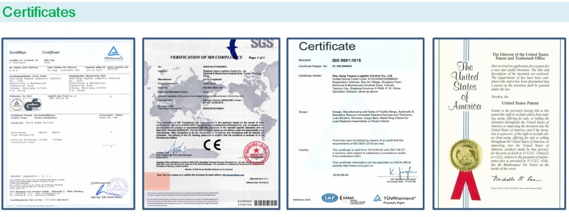Open the TÜV Rheinland GS certificate thumbnail
569x217 pixels.
pyautogui.click(x=68, y=123)
